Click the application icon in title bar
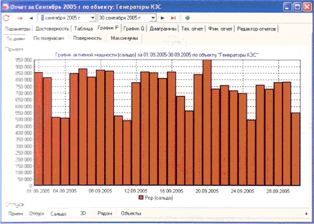Screen dimensions: 314x224 point(6,7)
